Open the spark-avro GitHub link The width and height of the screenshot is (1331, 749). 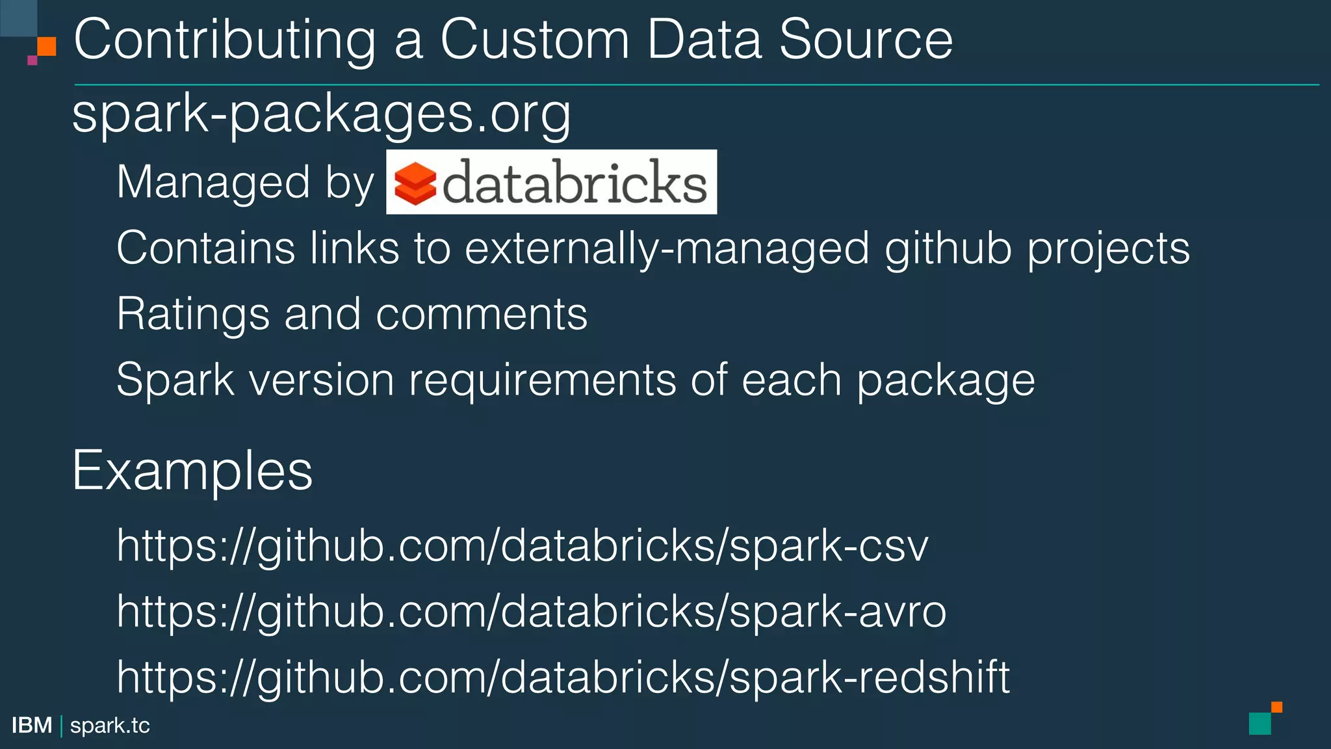[x=531, y=611]
